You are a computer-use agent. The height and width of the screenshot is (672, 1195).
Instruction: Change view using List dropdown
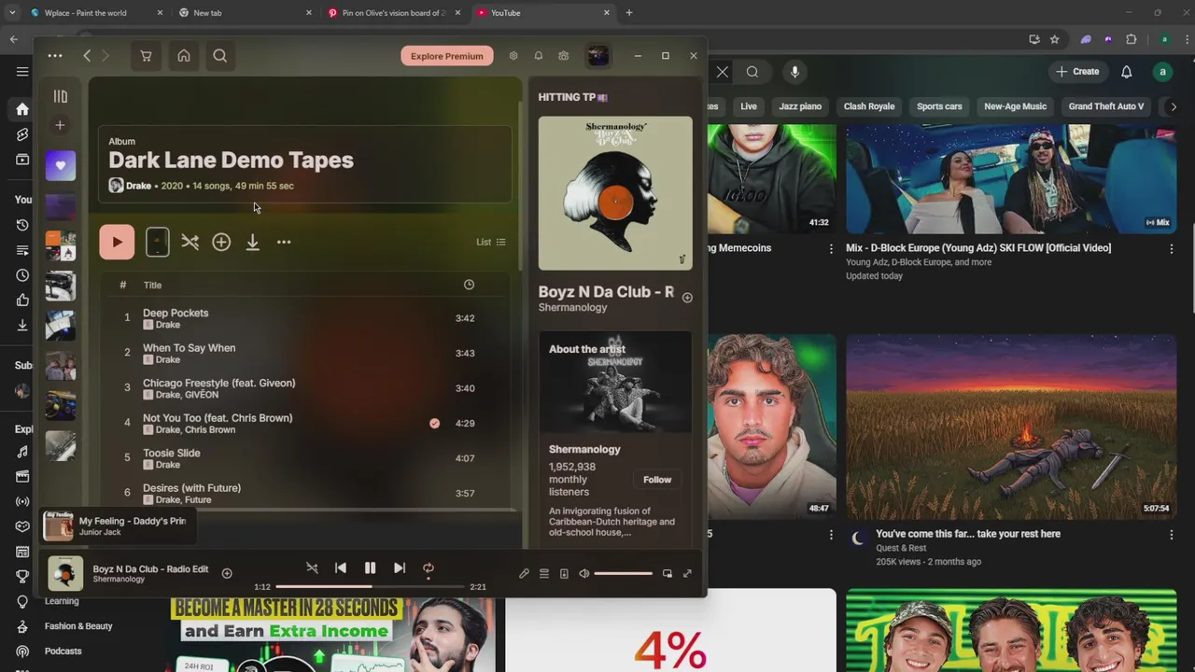click(491, 243)
